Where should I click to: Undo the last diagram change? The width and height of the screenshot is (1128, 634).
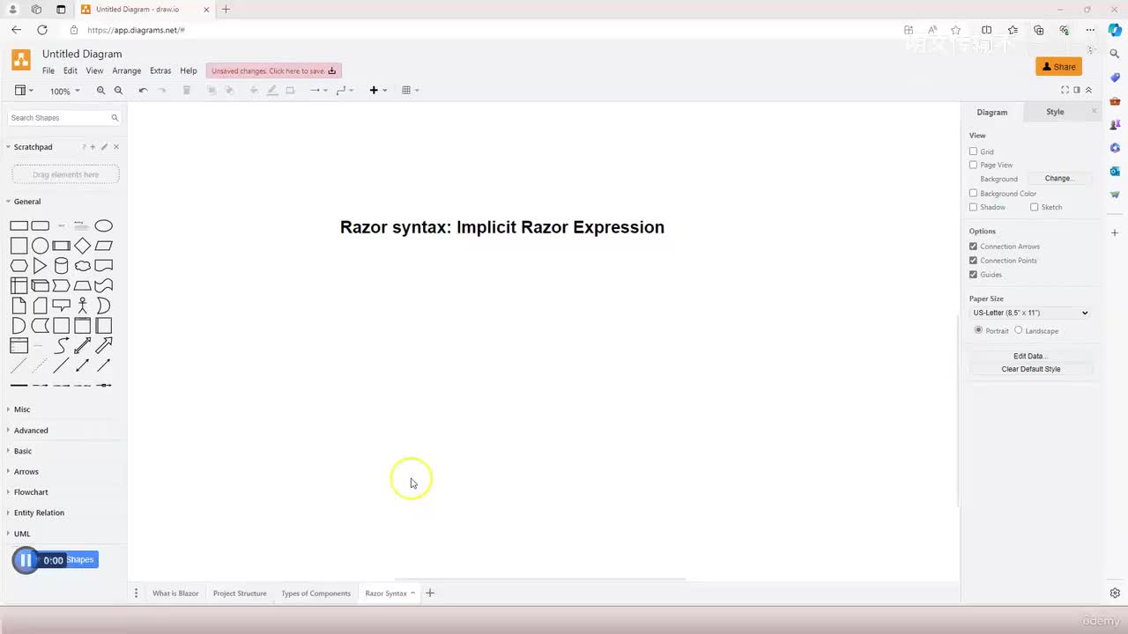click(x=143, y=91)
